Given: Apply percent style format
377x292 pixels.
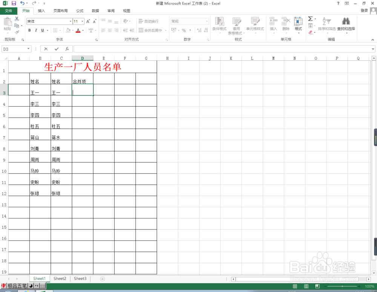Looking at the screenshot, I should (x=184, y=30).
